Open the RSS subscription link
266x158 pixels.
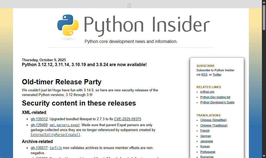pyautogui.click(x=204, y=75)
